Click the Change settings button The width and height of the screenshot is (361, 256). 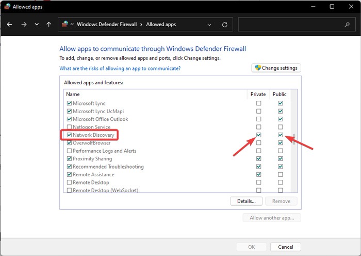pos(276,68)
